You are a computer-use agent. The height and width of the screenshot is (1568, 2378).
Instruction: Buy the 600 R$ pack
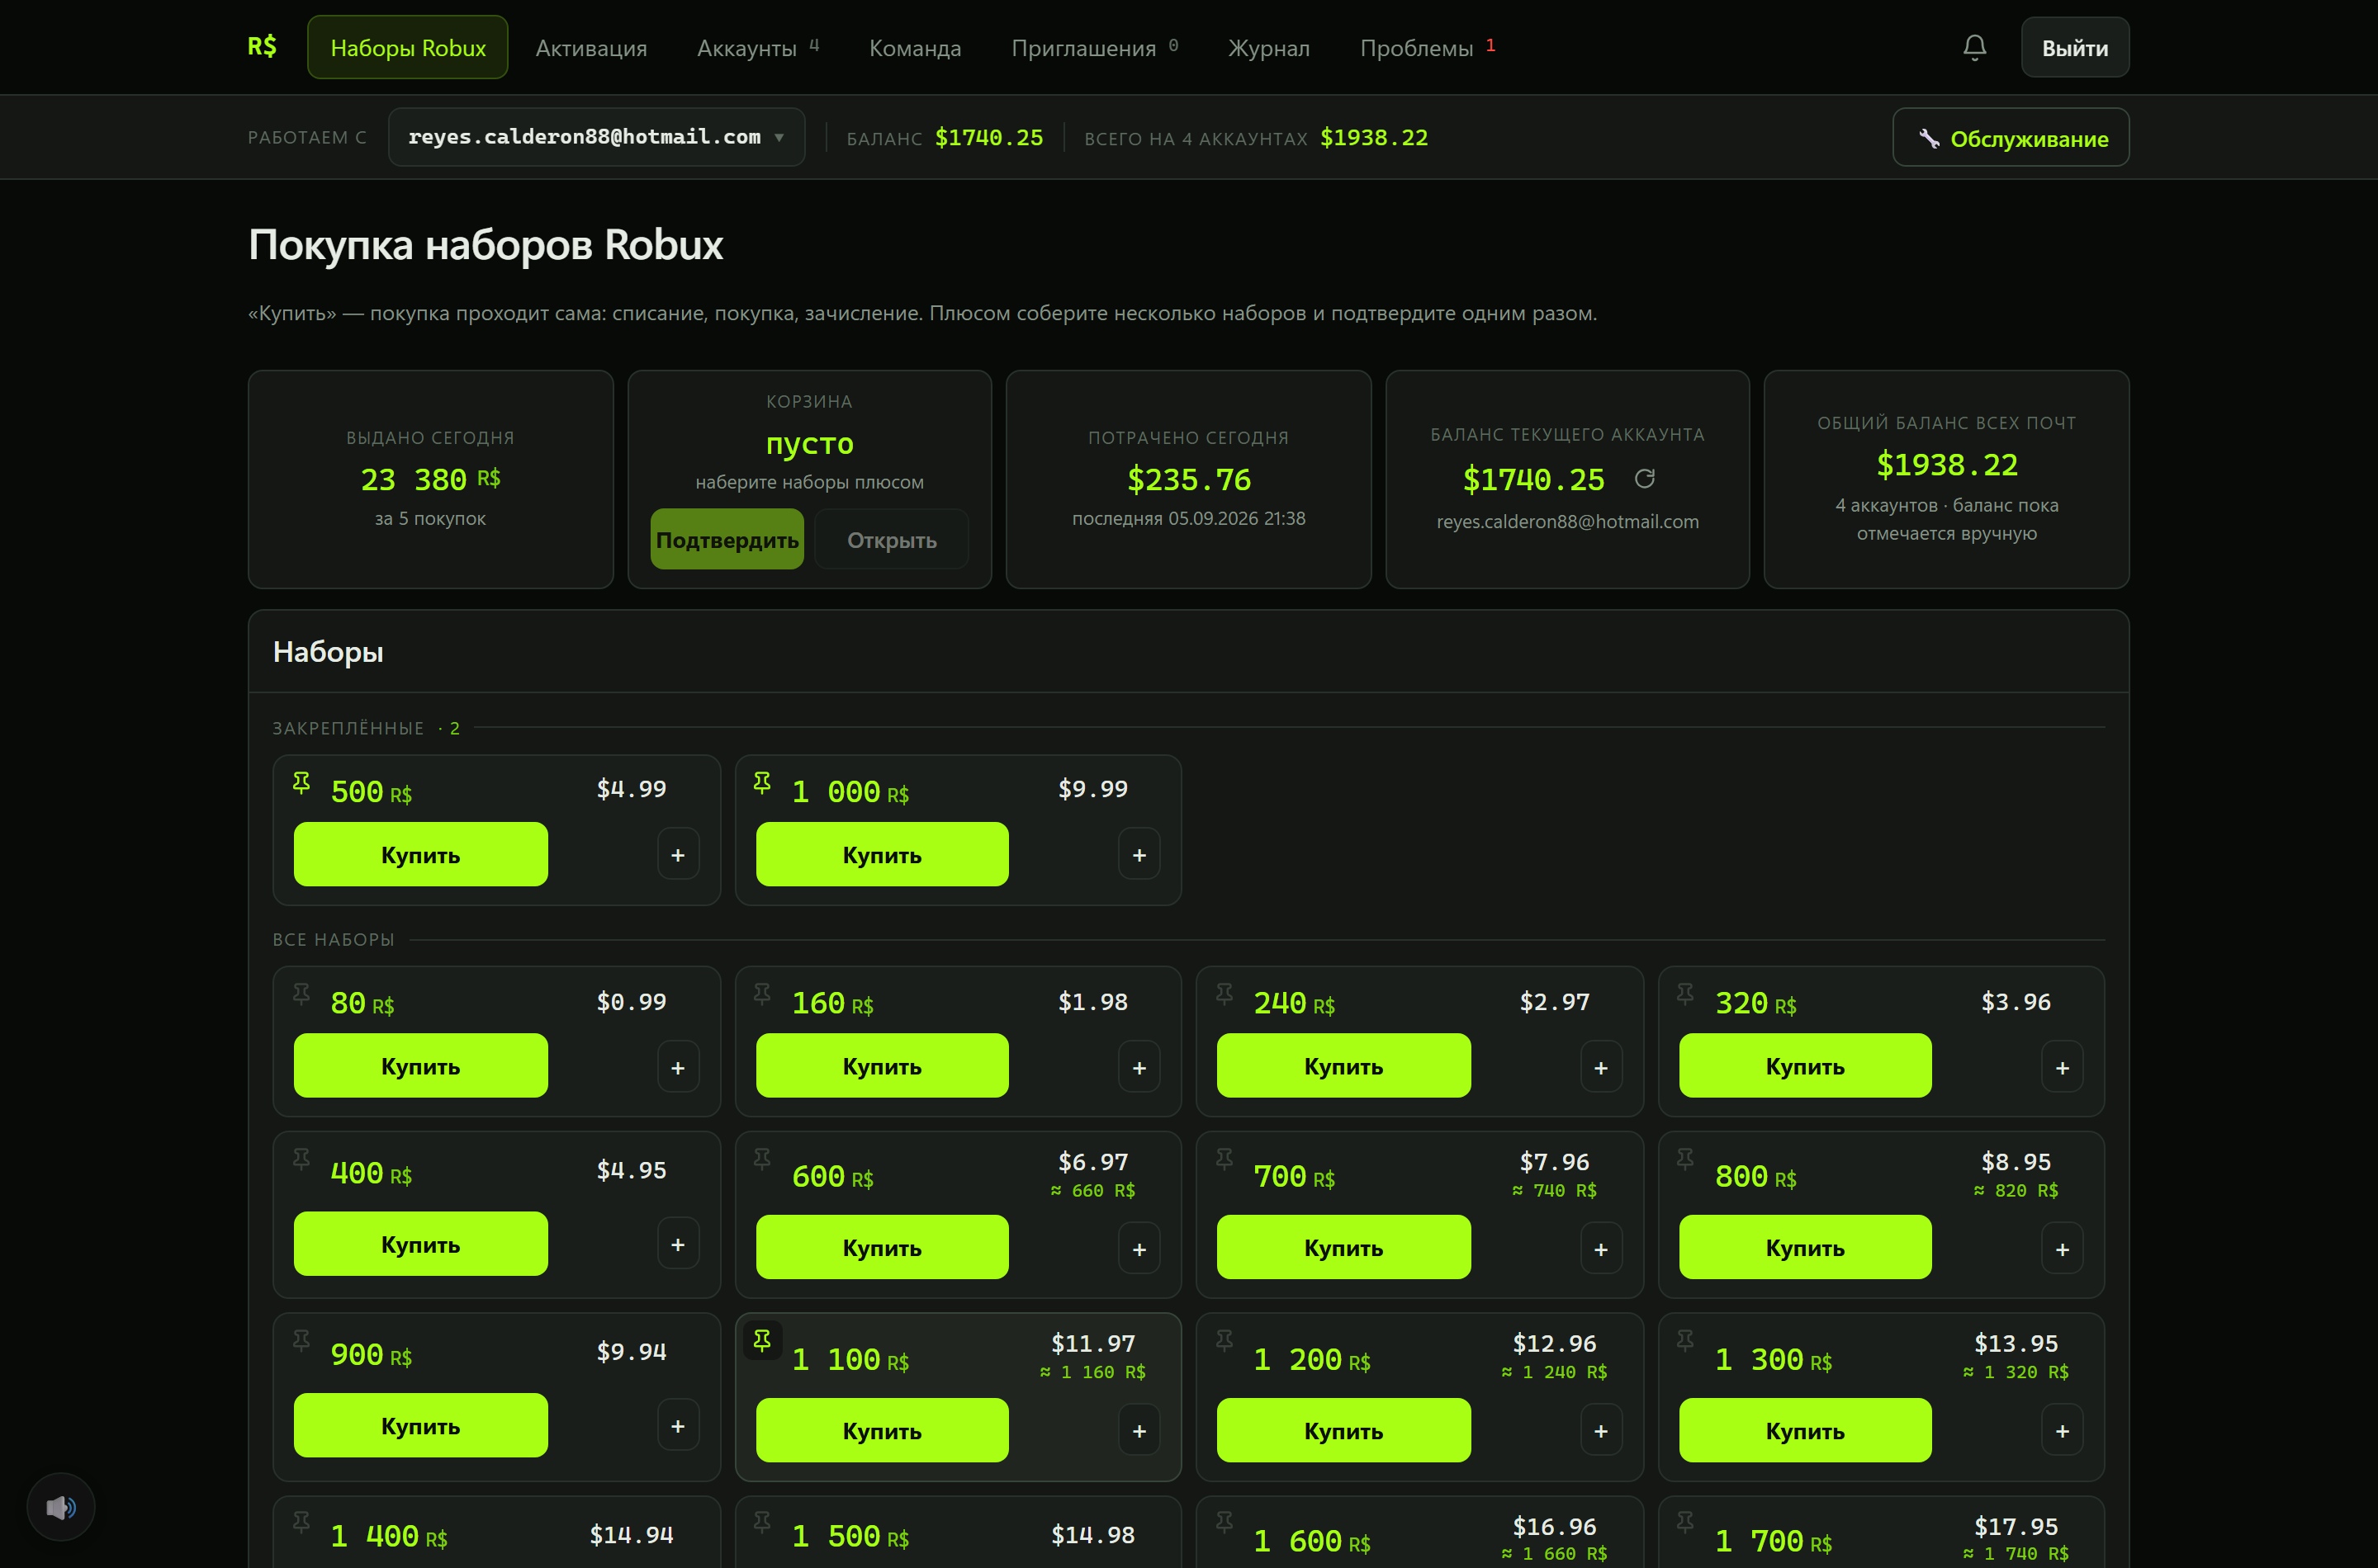click(x=883, y=1247)
